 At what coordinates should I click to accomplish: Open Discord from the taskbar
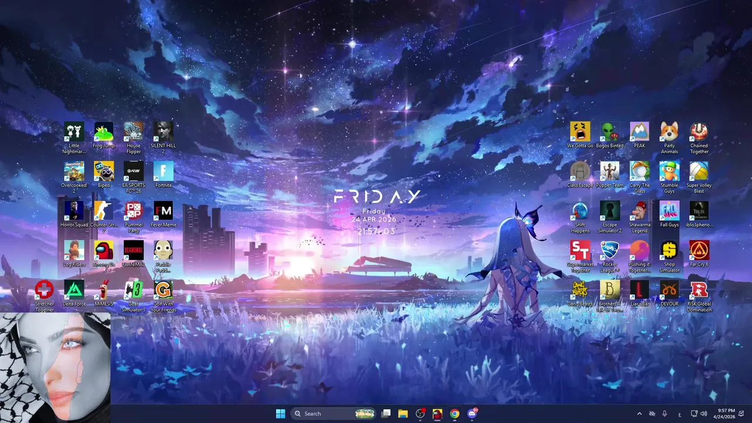pos(472,414)
